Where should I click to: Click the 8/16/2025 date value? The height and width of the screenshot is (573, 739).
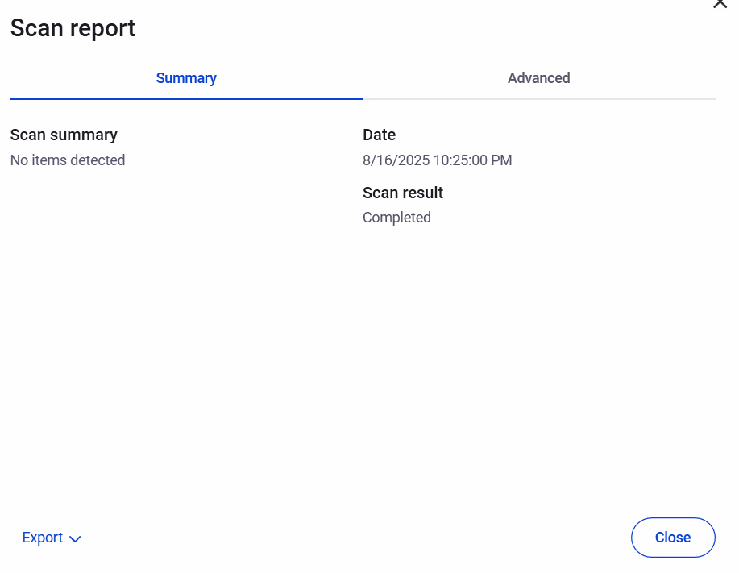tap(396, 160)
